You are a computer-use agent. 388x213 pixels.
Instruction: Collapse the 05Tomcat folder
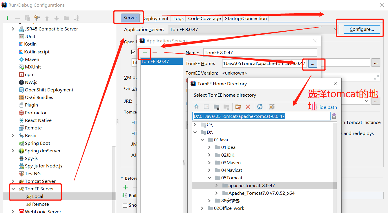click(209, 178)
